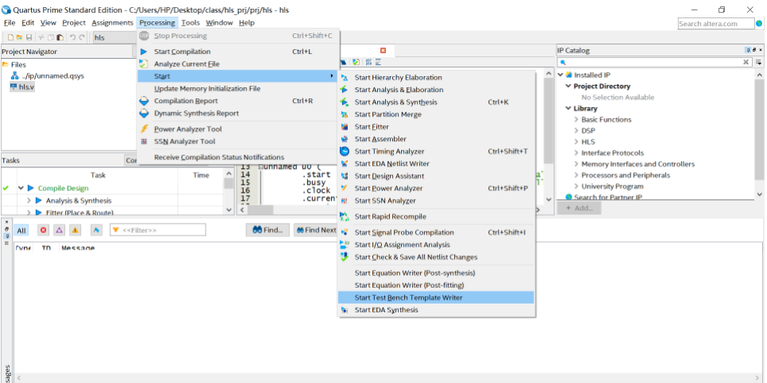767x383 pixels.
Task: Click the red close icon on editor tab
Action: [x=383, y=50]
